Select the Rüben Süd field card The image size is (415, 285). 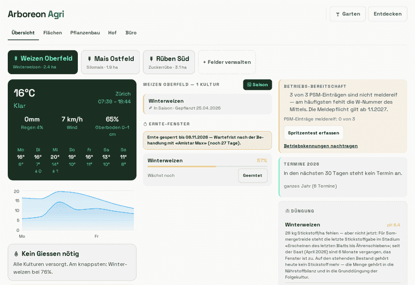169,62
